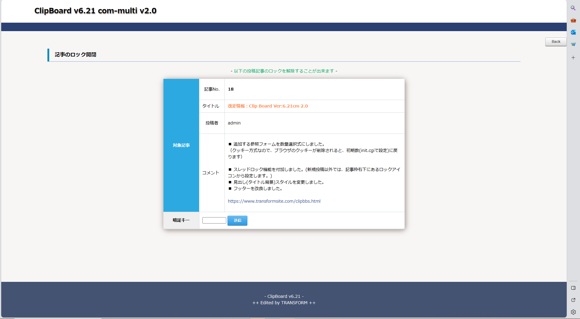580x319 pixels.
Task: Click the footer '- ClipBoard v6.21 -' text
Action: click(284, 296)
